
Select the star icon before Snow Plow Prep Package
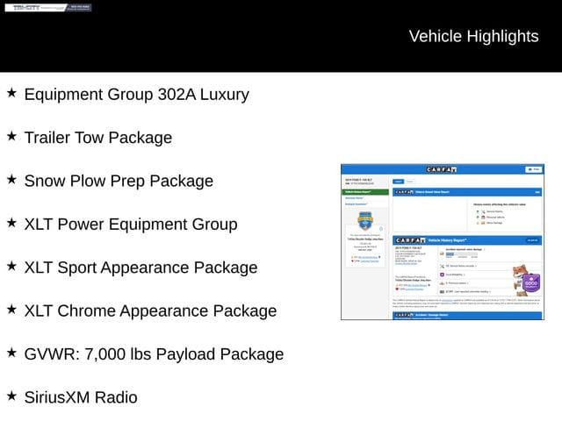[x=11, y=179]
